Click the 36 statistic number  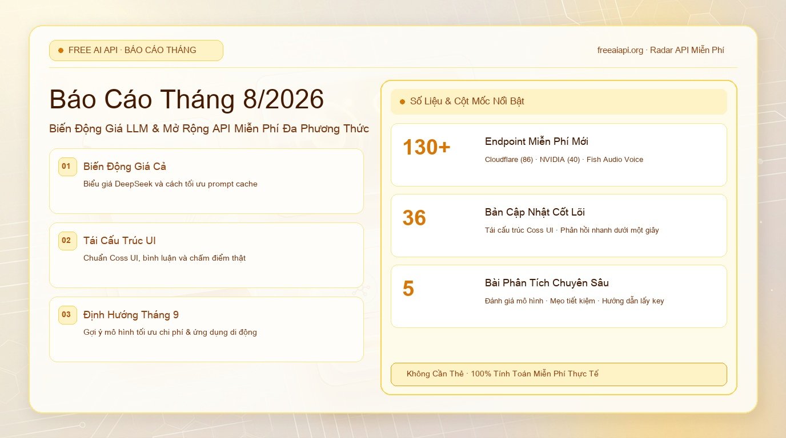click(414, 218)
